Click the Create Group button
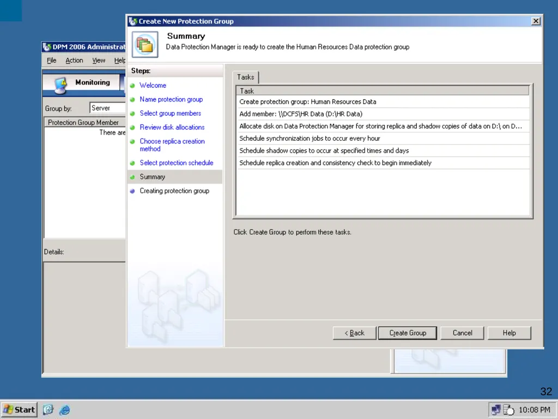558x419 pixels. [408, 333]
